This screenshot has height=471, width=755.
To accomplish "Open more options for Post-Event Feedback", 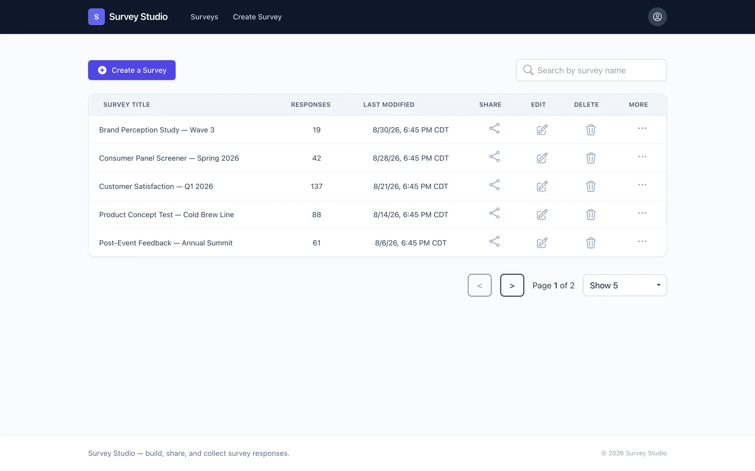I will (642, 241).
